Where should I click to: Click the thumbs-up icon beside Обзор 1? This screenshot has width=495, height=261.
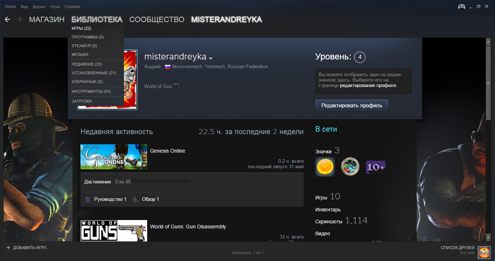coord(136,199)
